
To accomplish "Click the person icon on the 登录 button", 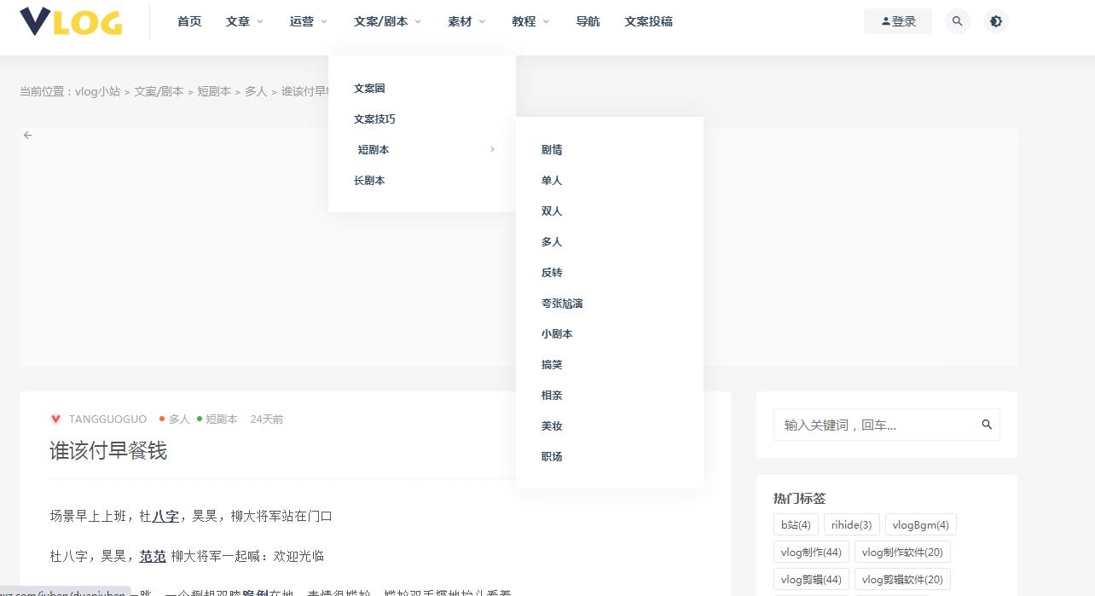I will click(885, 20).
